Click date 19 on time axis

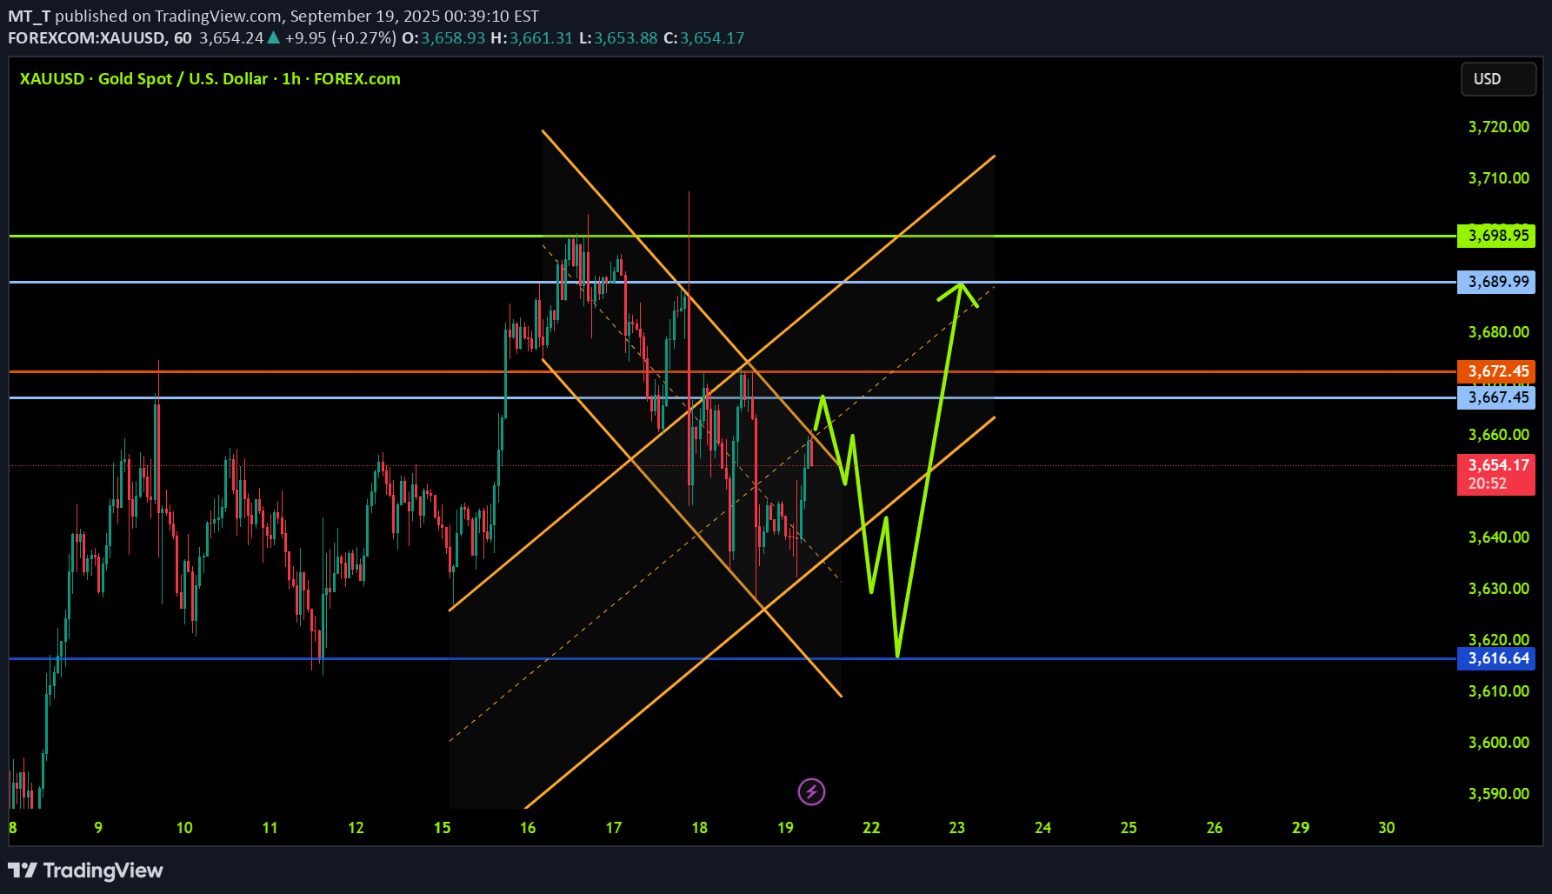coord(785,828)
